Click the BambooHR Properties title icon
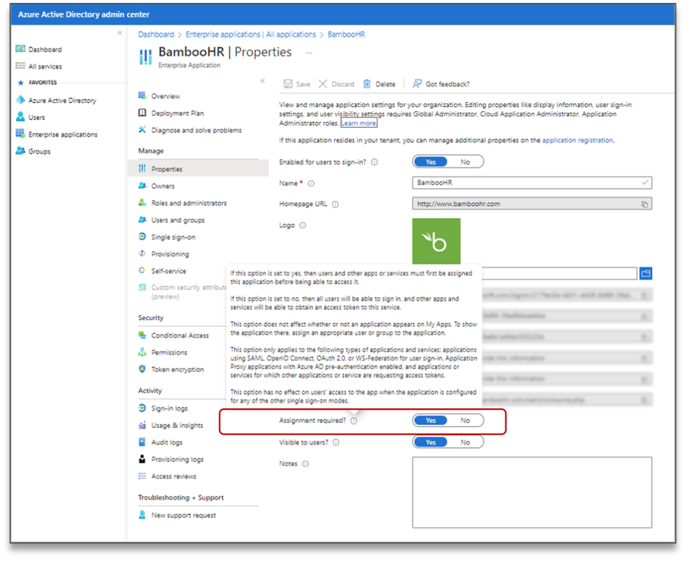Image resolution: width=689 pixels, height=563 pixels. coord(145,57)
